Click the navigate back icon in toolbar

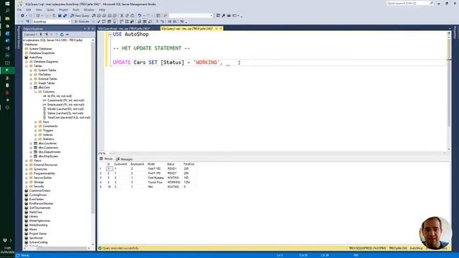[x=22, y=16]
